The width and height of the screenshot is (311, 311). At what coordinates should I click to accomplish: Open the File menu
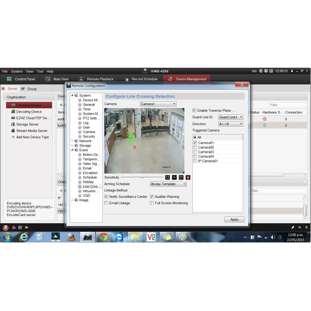coord(5,72)
